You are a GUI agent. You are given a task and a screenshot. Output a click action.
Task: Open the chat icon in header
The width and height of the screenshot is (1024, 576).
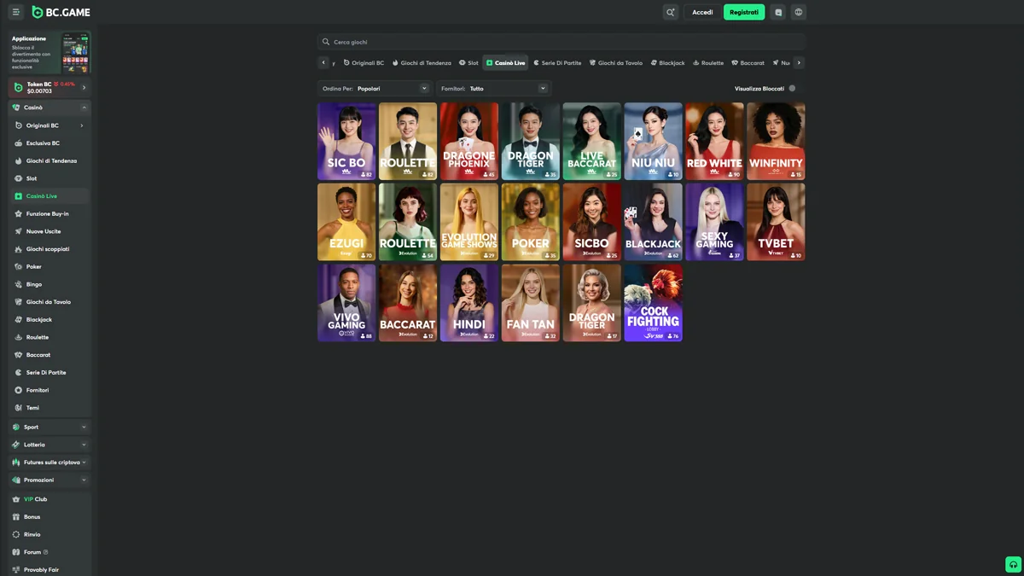(778, 12)
